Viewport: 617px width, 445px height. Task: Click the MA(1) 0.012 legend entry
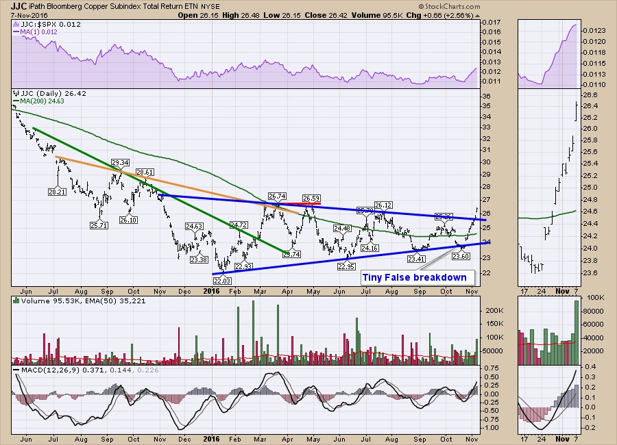[x=38, y=32]
